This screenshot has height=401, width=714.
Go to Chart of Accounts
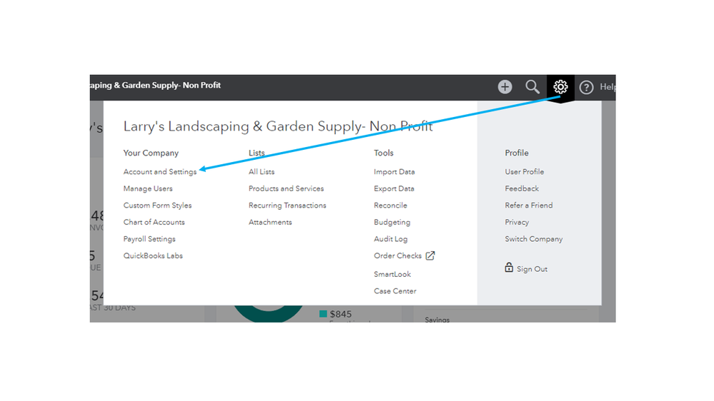(x=154, y=222)
